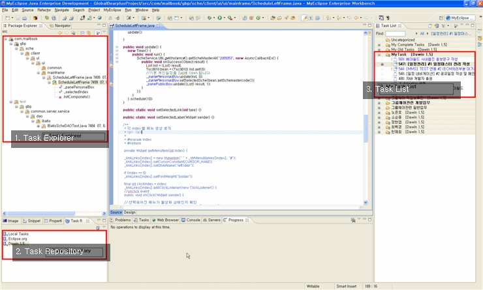Click Package Explorer horizontal scrollbar thumb
The image size is (483, 290).
tap(41, 213)
